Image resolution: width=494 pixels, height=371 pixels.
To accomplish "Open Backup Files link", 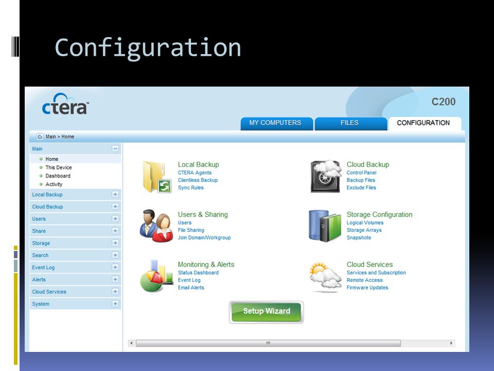I will [361, 180].
